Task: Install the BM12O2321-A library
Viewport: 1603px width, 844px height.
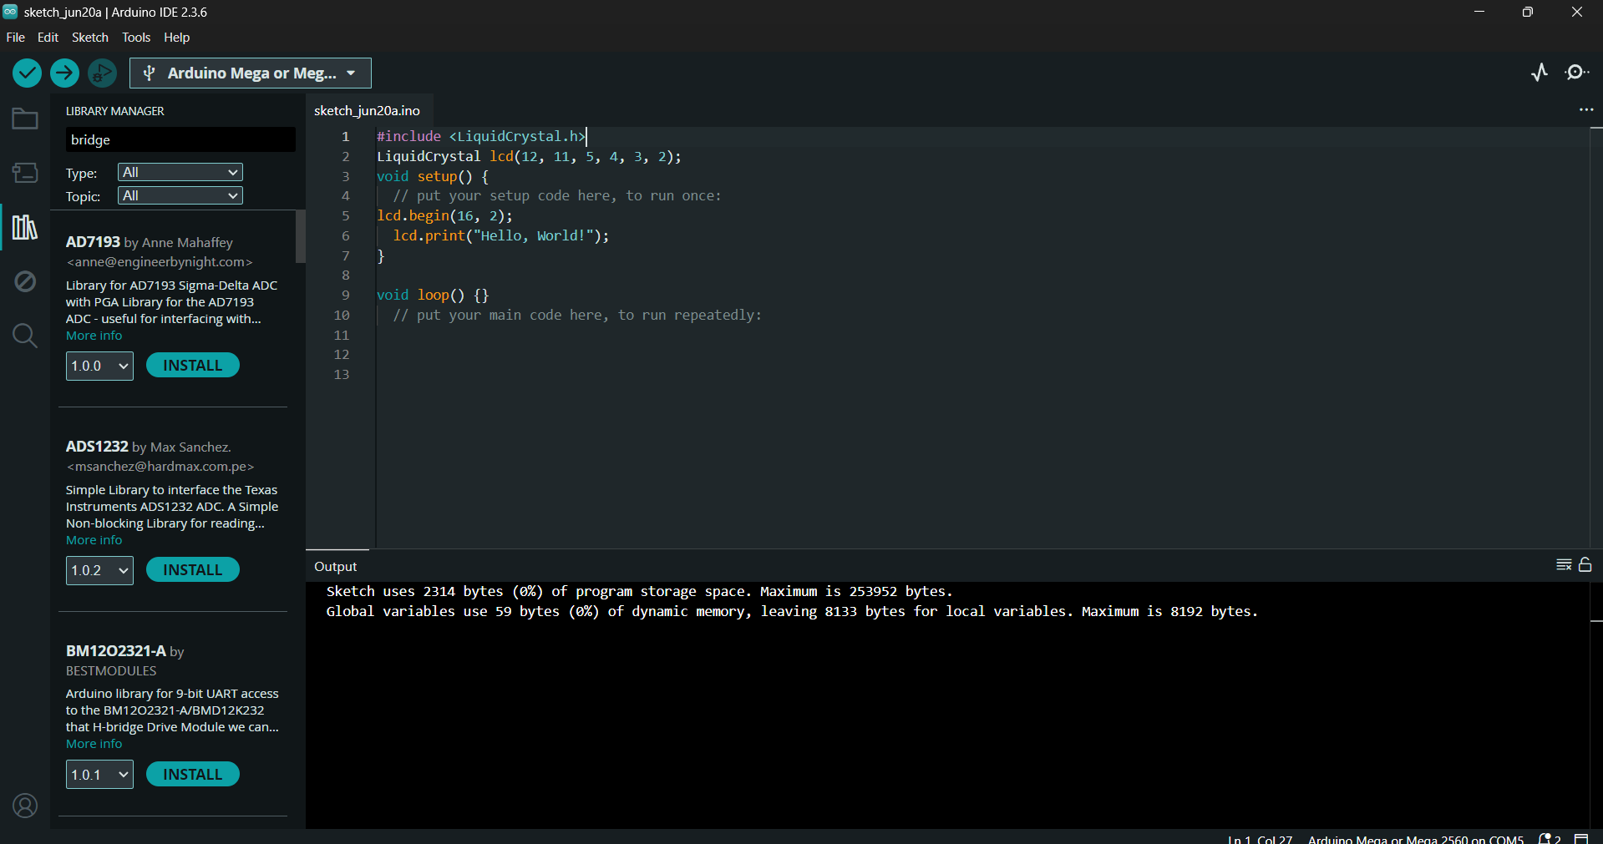Action: pyautogui.click(x=193, y=774)
